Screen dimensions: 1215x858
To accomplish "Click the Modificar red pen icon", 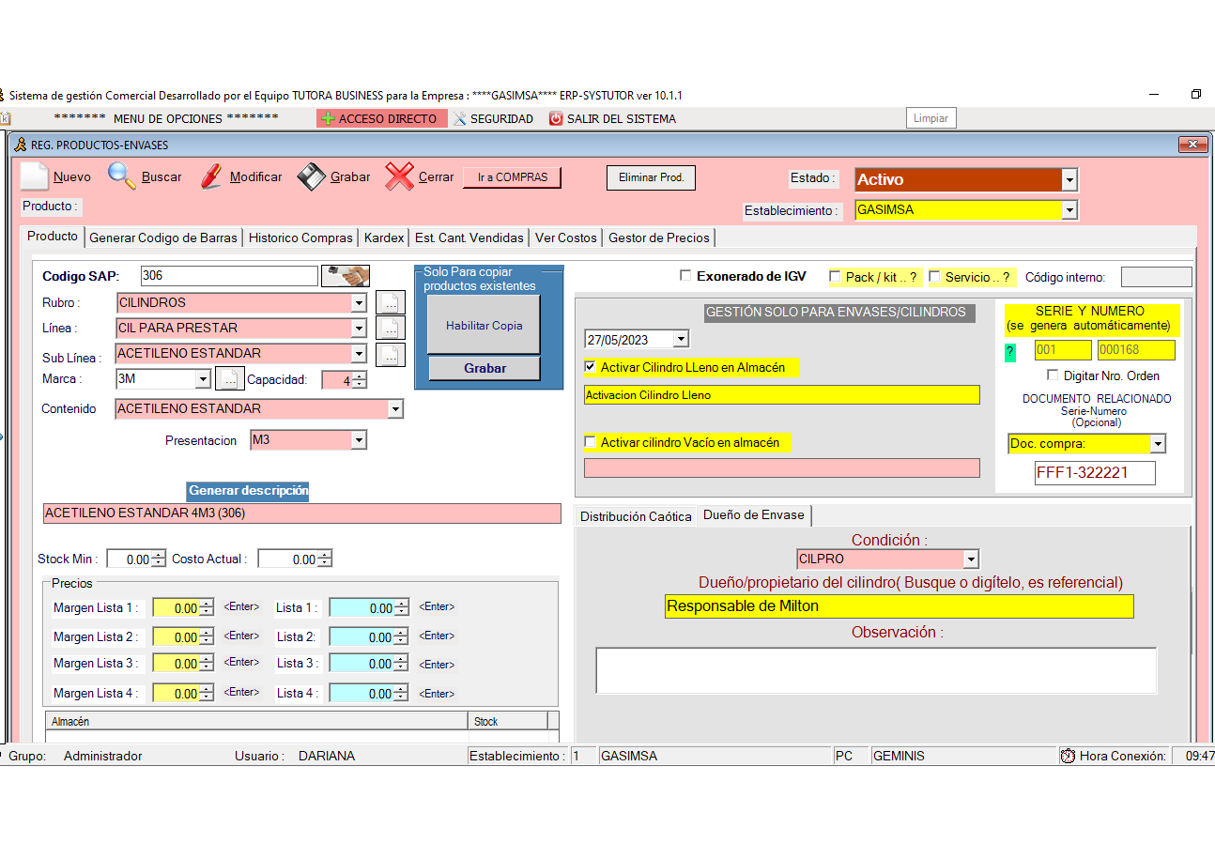I will pyautogui.click(x=211, y=176).
